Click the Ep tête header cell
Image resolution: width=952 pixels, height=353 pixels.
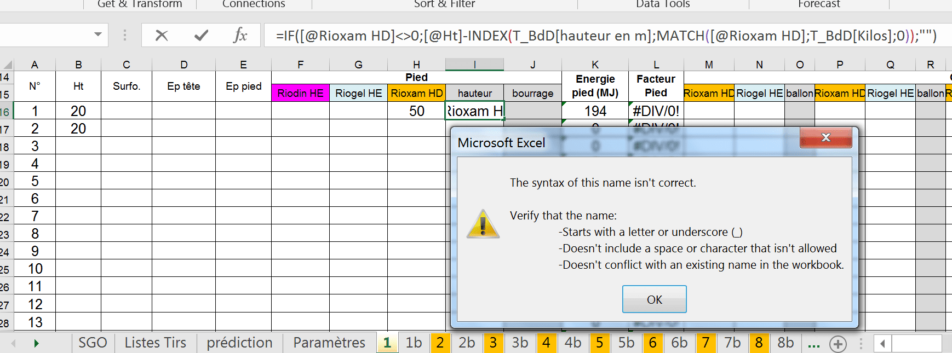(183, 86)
